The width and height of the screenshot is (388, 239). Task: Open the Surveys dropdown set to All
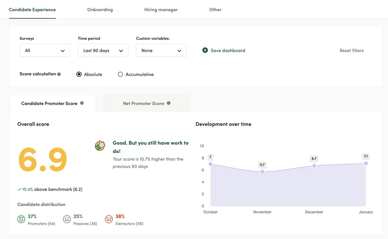[x=45, y=50]
